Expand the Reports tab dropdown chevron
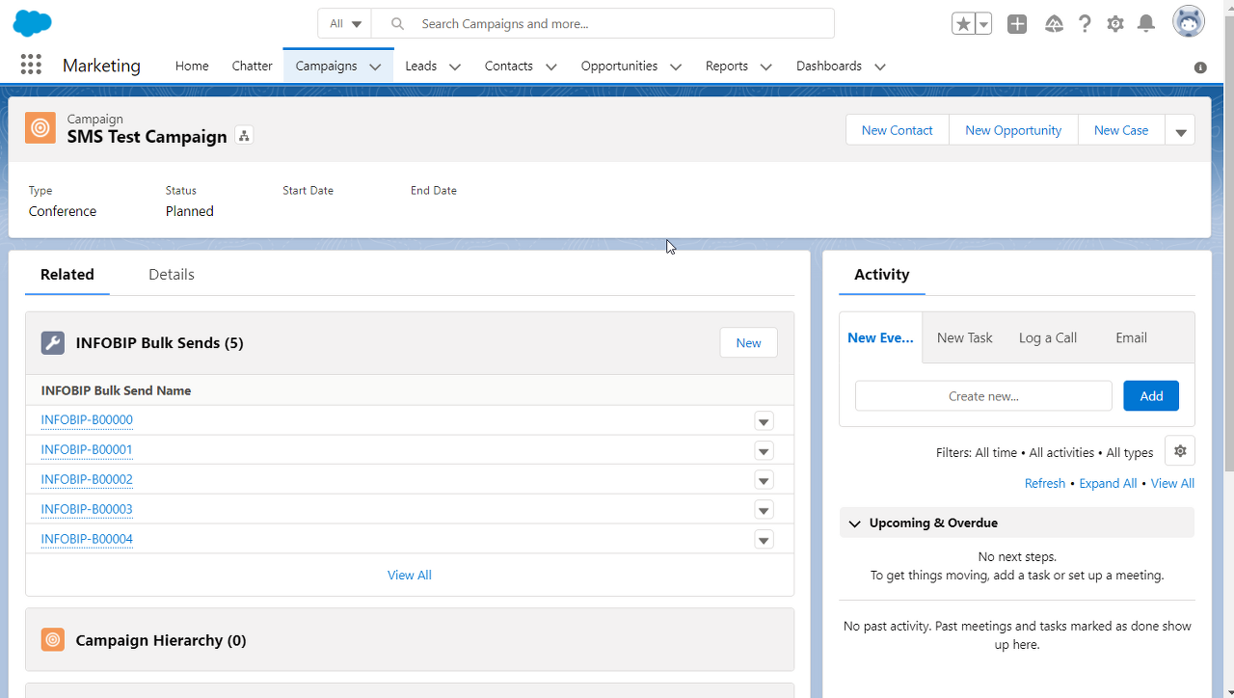Image resolution: width=1234 pixels, height=698 pixels. coord(766,67)
